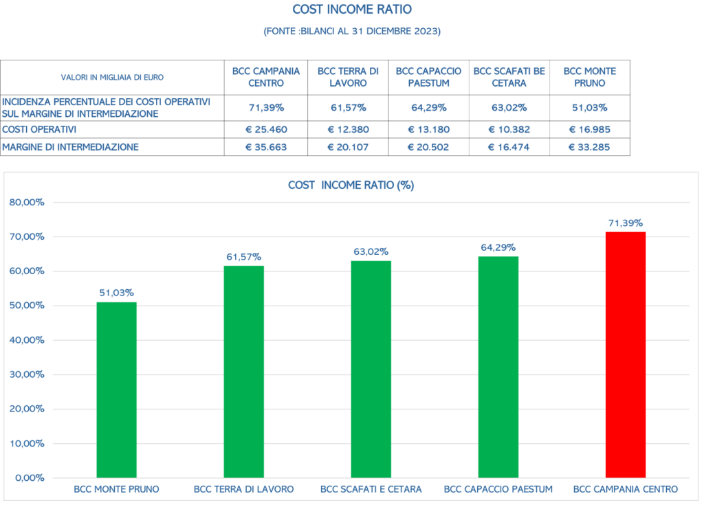704x507 pixels.
Task: Click the € 20.107 intermediation margin cell
Action: click(x=348, y=147)
